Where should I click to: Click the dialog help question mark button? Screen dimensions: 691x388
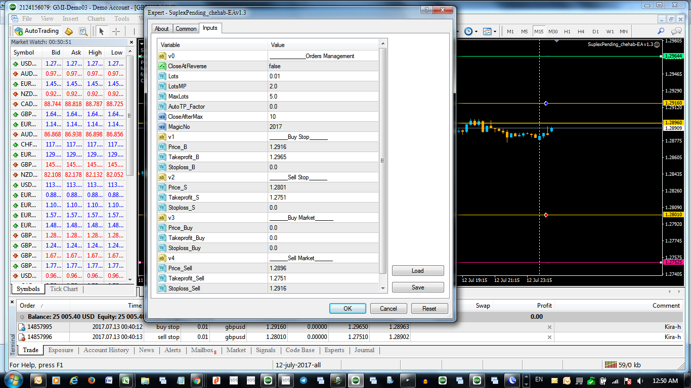point(426,11)
